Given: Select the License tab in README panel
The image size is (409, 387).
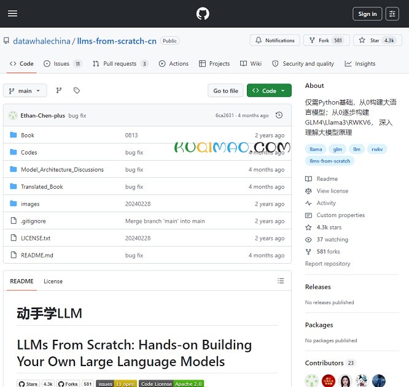Looking at the screenshot, I should coord(53,282).
